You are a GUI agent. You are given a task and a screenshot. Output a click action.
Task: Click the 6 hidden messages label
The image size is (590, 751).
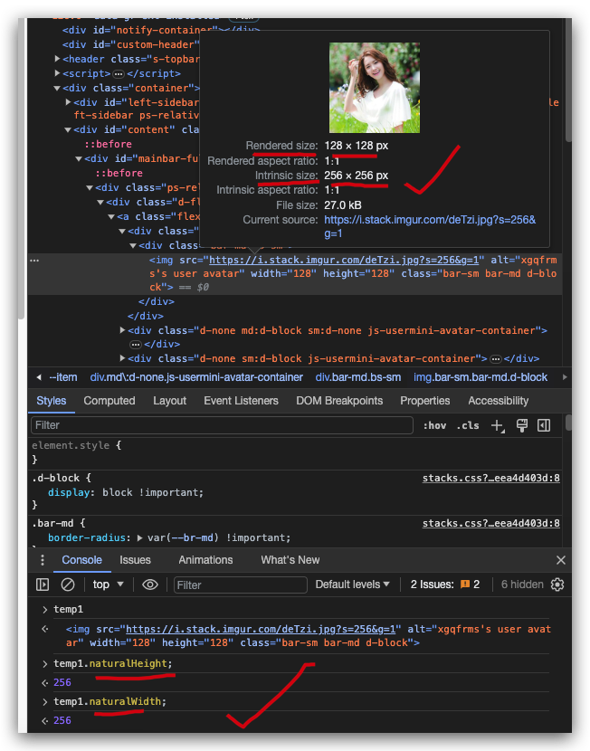coord(522,585)
